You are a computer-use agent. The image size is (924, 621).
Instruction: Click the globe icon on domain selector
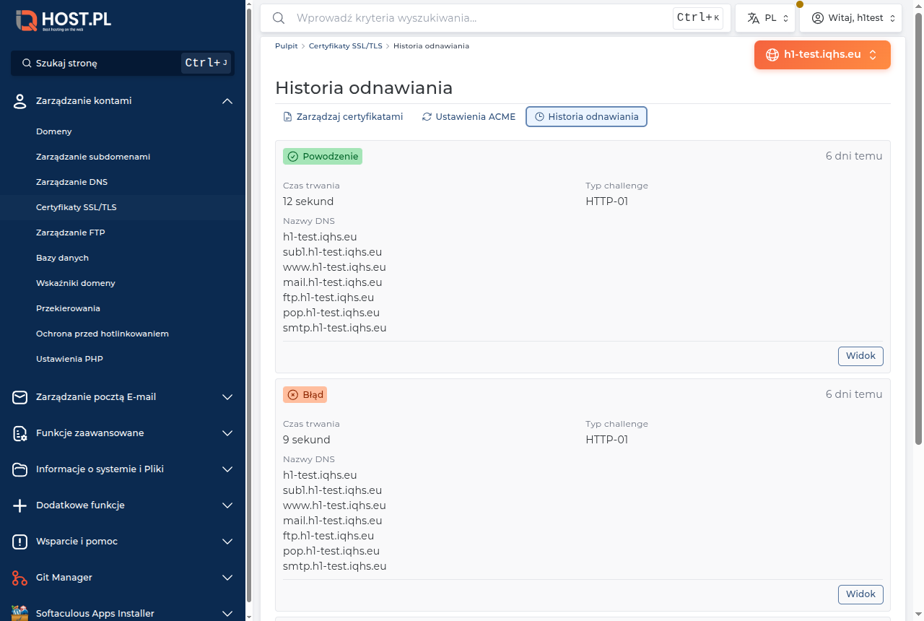coord(772,54)
